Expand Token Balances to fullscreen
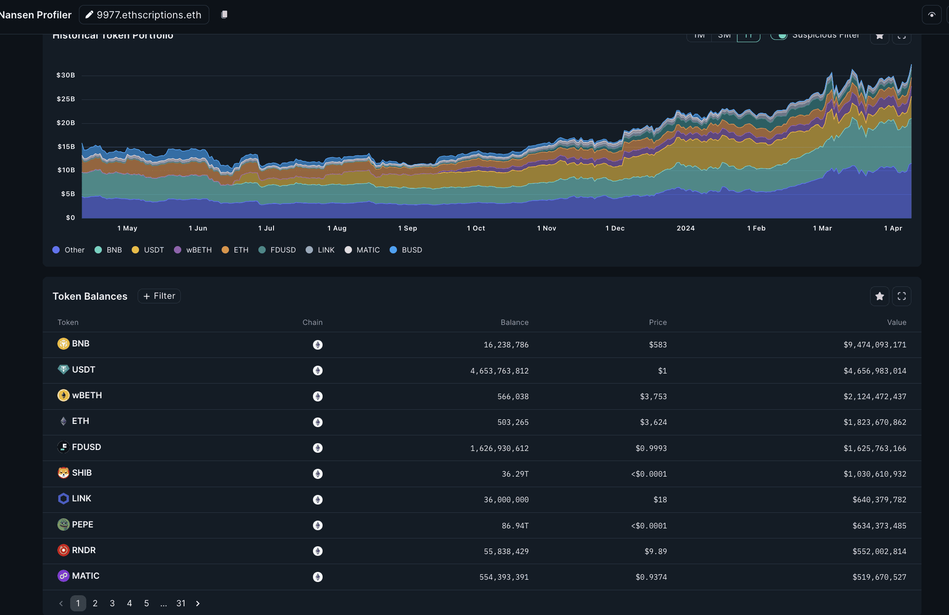 901,296
